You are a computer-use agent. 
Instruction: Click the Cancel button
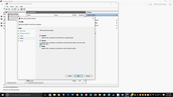(x=88, y=76)
